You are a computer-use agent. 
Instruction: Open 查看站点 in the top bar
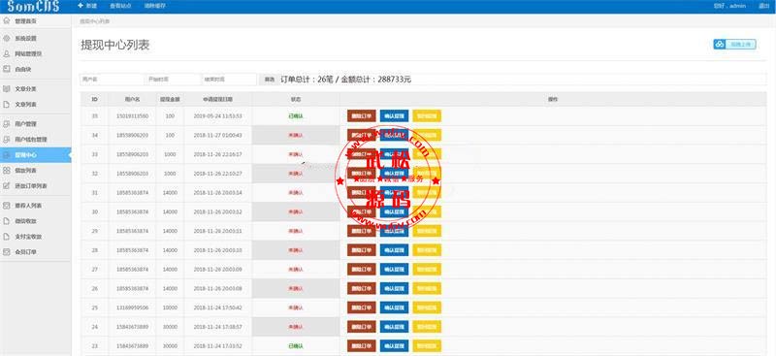click(x=120, y=6)
